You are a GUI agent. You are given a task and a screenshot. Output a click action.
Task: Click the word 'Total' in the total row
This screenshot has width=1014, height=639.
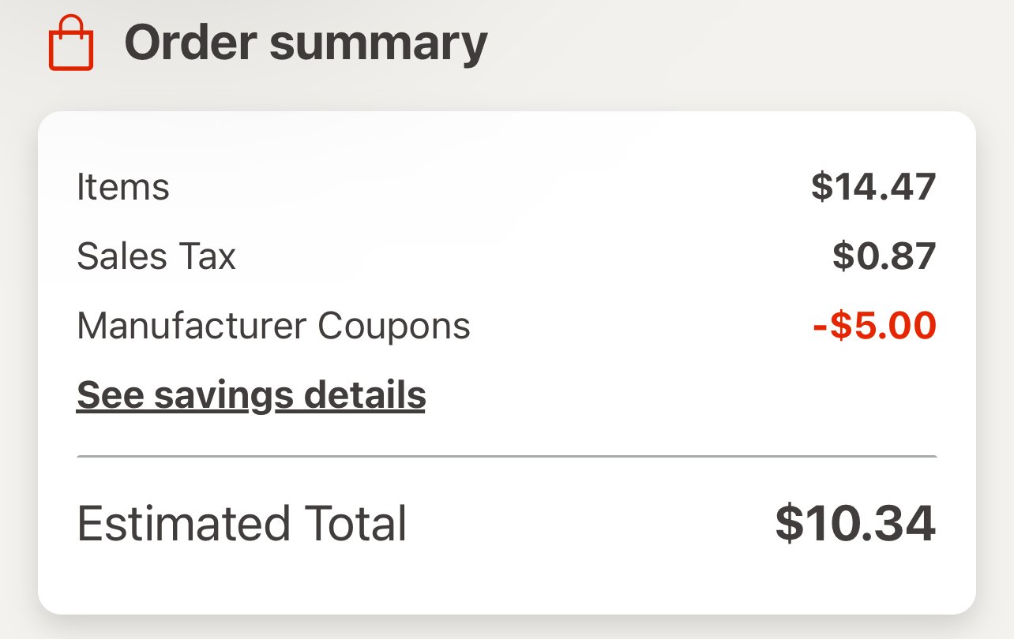(x=346, y=524)
